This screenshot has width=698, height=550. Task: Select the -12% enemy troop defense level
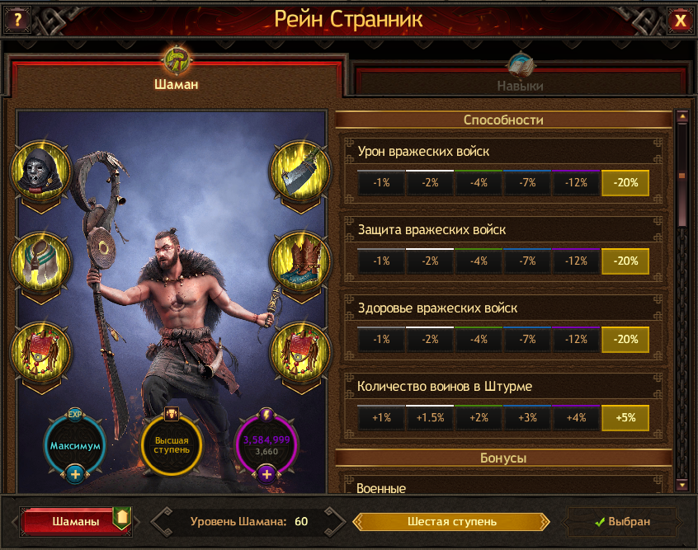(576, 261)
